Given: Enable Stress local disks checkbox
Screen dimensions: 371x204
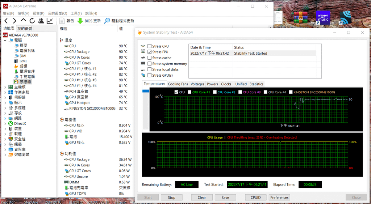Looking at the screenshot, I should 150,69.
